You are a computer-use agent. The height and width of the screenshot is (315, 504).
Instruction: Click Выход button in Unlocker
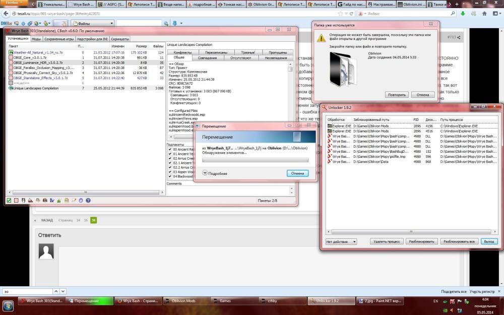coord(489,241)
